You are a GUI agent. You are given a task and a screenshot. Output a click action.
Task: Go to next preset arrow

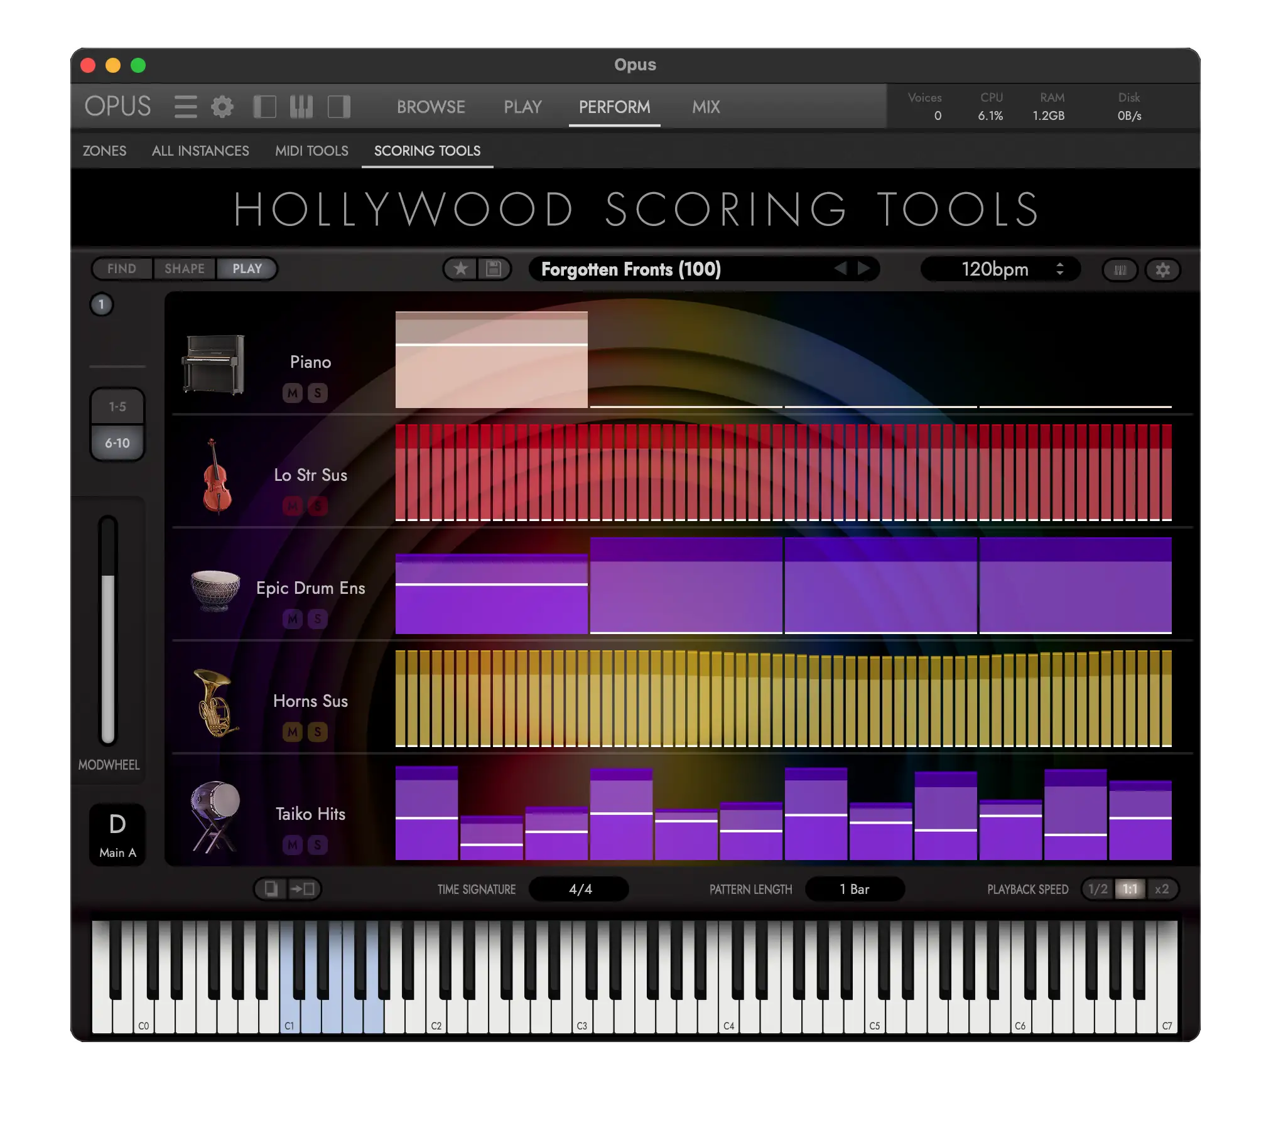point(864,269)
